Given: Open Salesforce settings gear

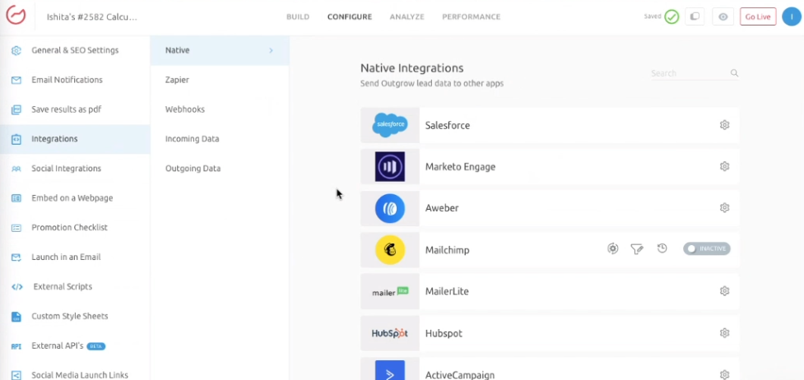Looking at the screenshot, I should tap(724, 125).
